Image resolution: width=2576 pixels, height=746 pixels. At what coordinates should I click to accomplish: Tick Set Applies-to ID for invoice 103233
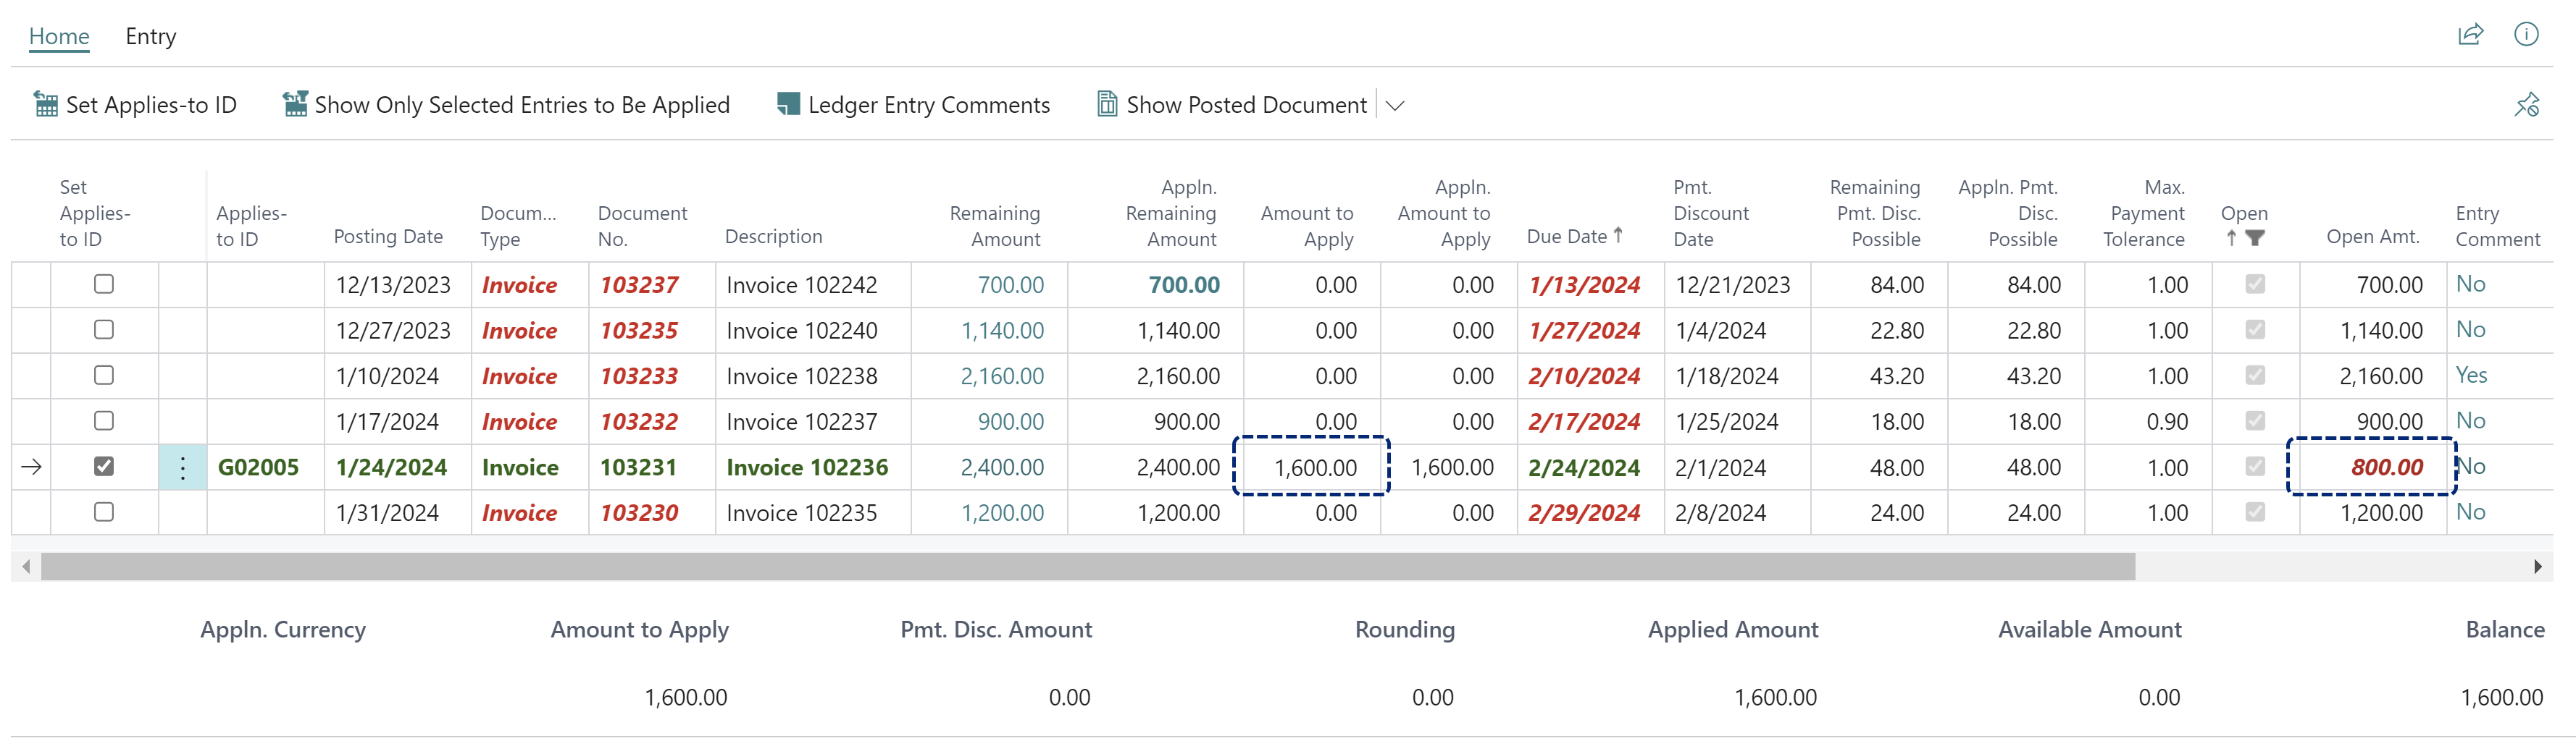pyautogui.click(x=104, y=376)
